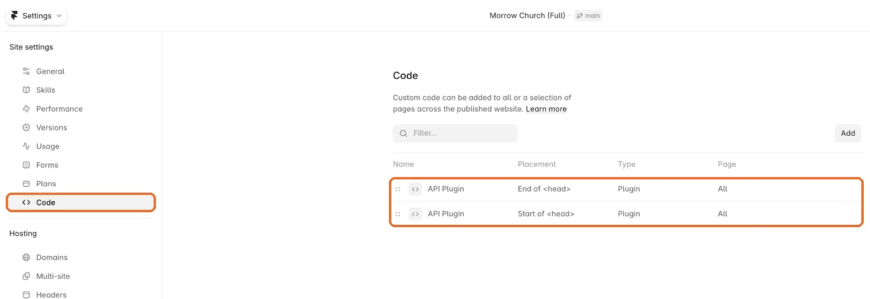Click the Add button
Screen dimensions: 870x299
[848, 133]
